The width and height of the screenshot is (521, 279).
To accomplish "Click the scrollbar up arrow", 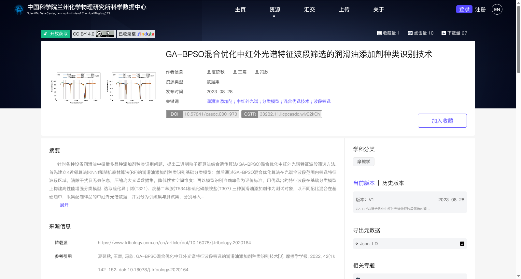I will click(x=518, y=2).
